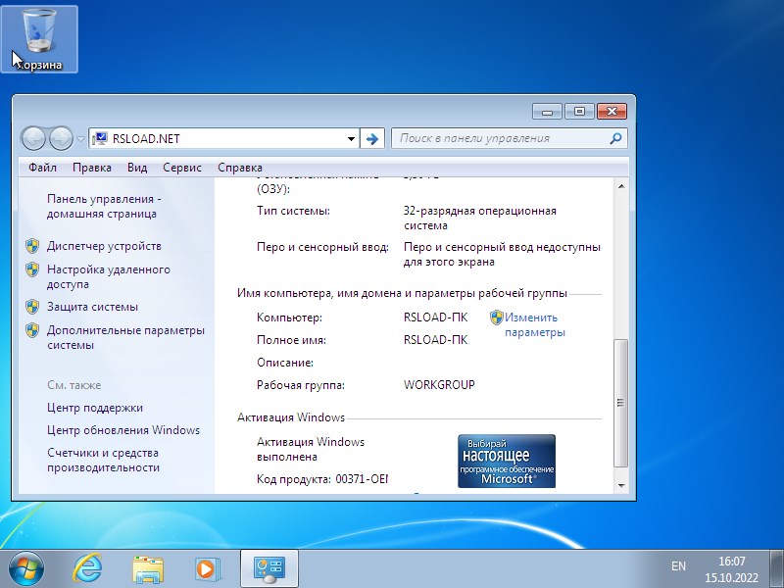Click the Перо и сенсорный ввод label
784x588 pixels.
pos(322,247)
